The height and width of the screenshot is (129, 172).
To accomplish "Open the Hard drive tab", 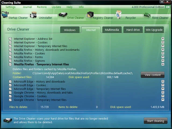I will (133, 30).
